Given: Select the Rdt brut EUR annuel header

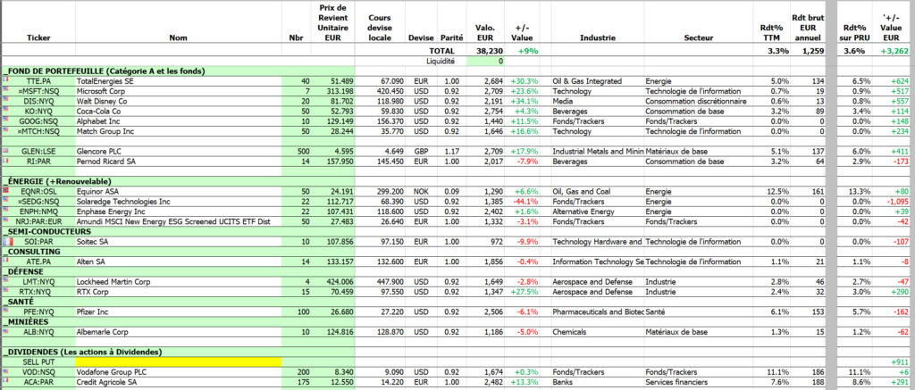Looking at the screenshot, I should coord(808,28).
